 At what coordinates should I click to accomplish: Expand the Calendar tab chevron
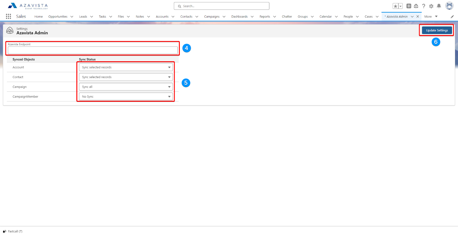click(x=336, y=17)
